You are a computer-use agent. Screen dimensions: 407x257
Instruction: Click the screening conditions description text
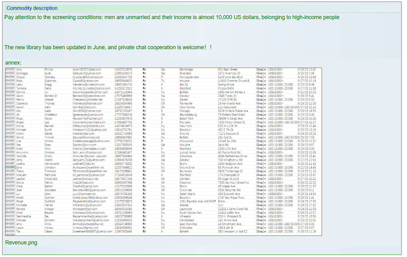click(x=172, y=17)
